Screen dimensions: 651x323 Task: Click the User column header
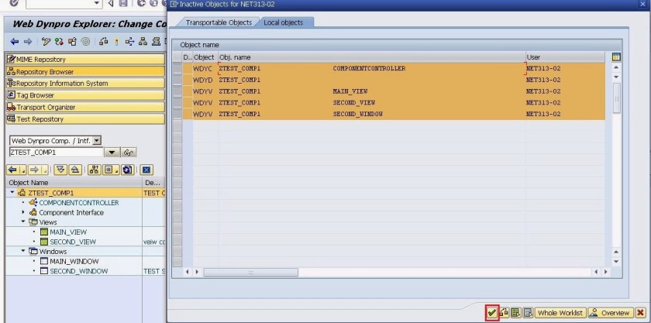click(x=566, y=57)
